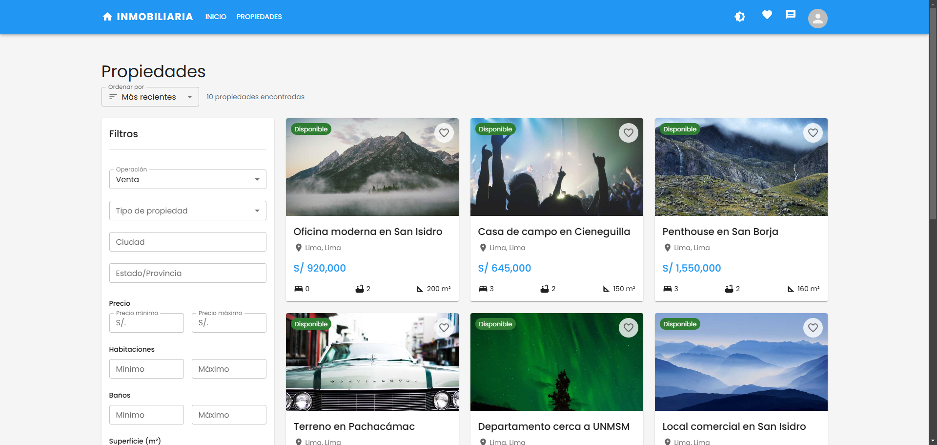Click the concert photo of Casa de campo
This screenshot has height=445, width=937.
point(557,167)
